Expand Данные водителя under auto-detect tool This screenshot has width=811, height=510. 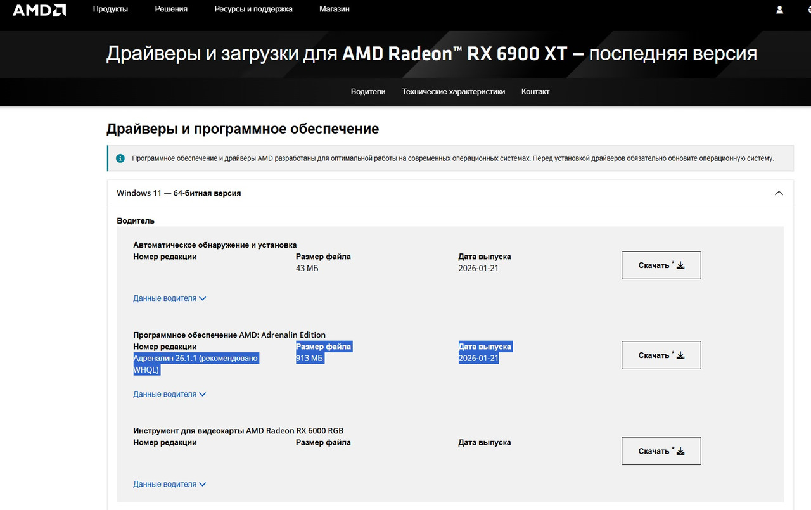click(x=170, y=298)
